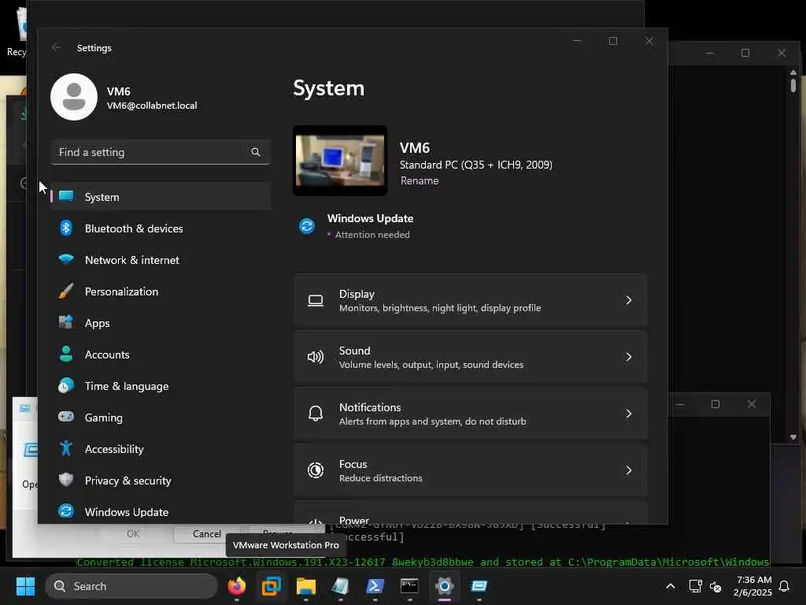
Task: Click the Focus icon
Action: coord(316,470)
